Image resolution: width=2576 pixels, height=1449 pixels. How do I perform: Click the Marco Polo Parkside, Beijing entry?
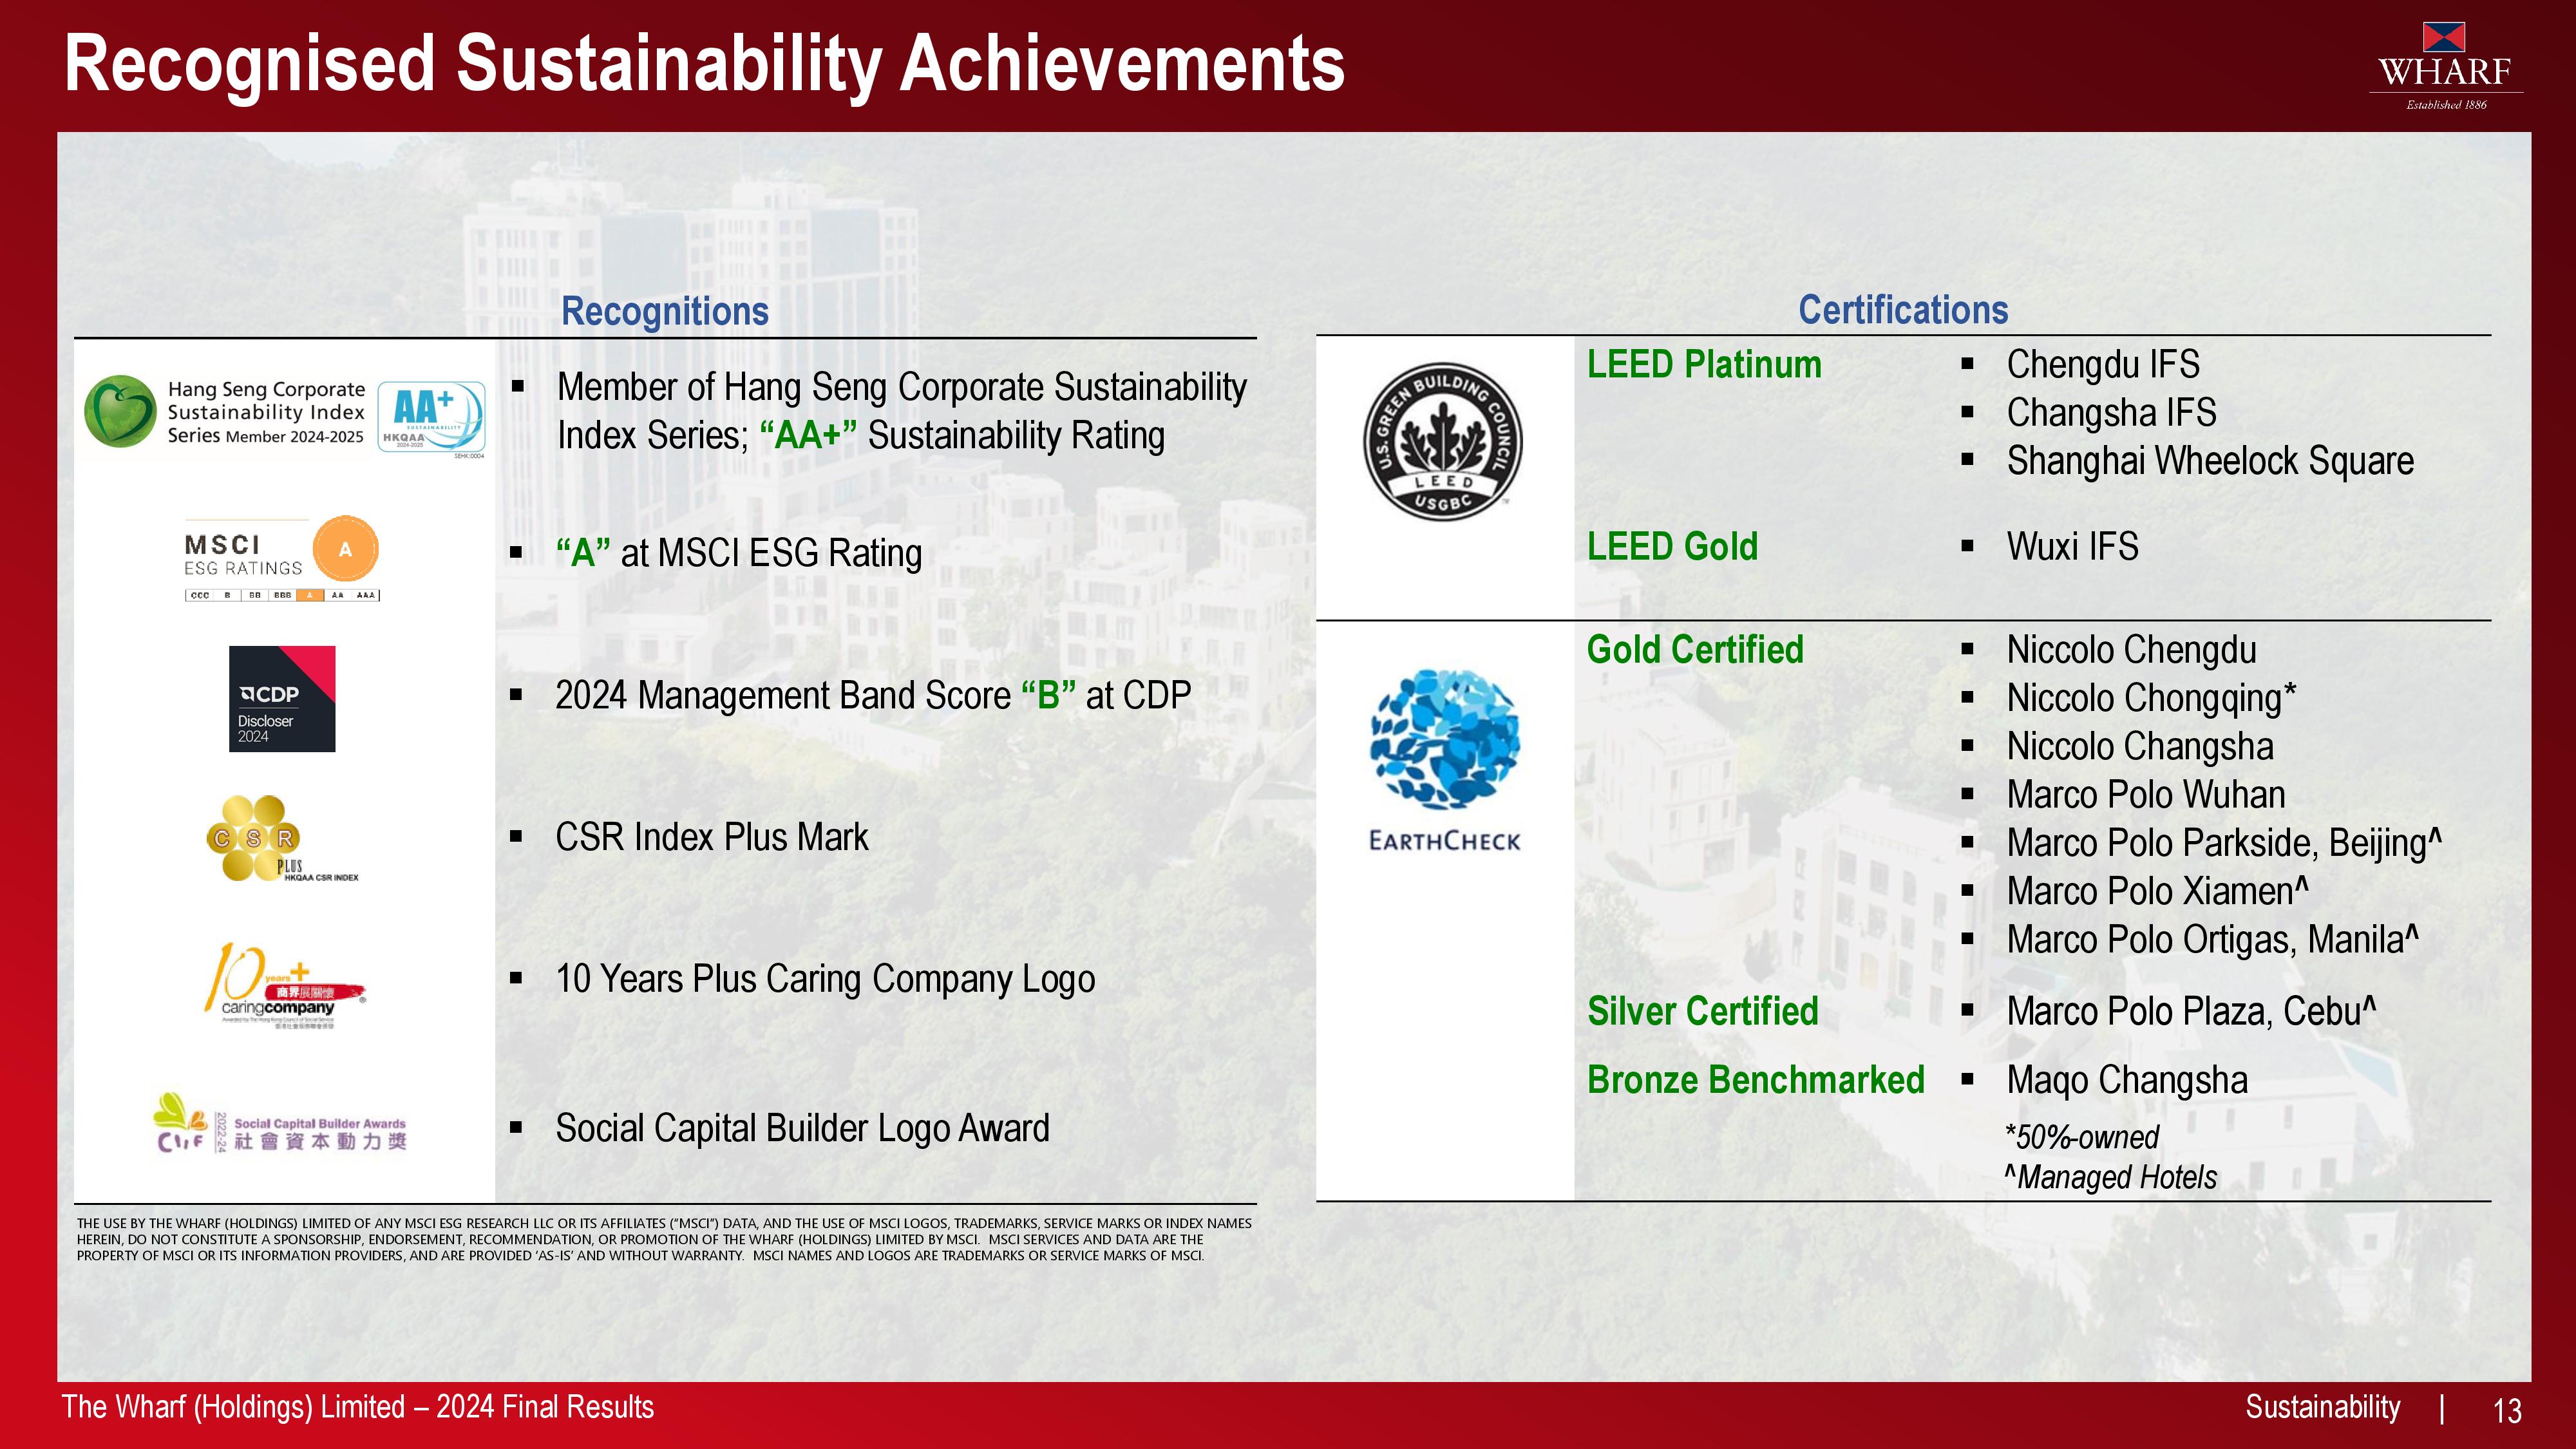(x=2224, y=843)
